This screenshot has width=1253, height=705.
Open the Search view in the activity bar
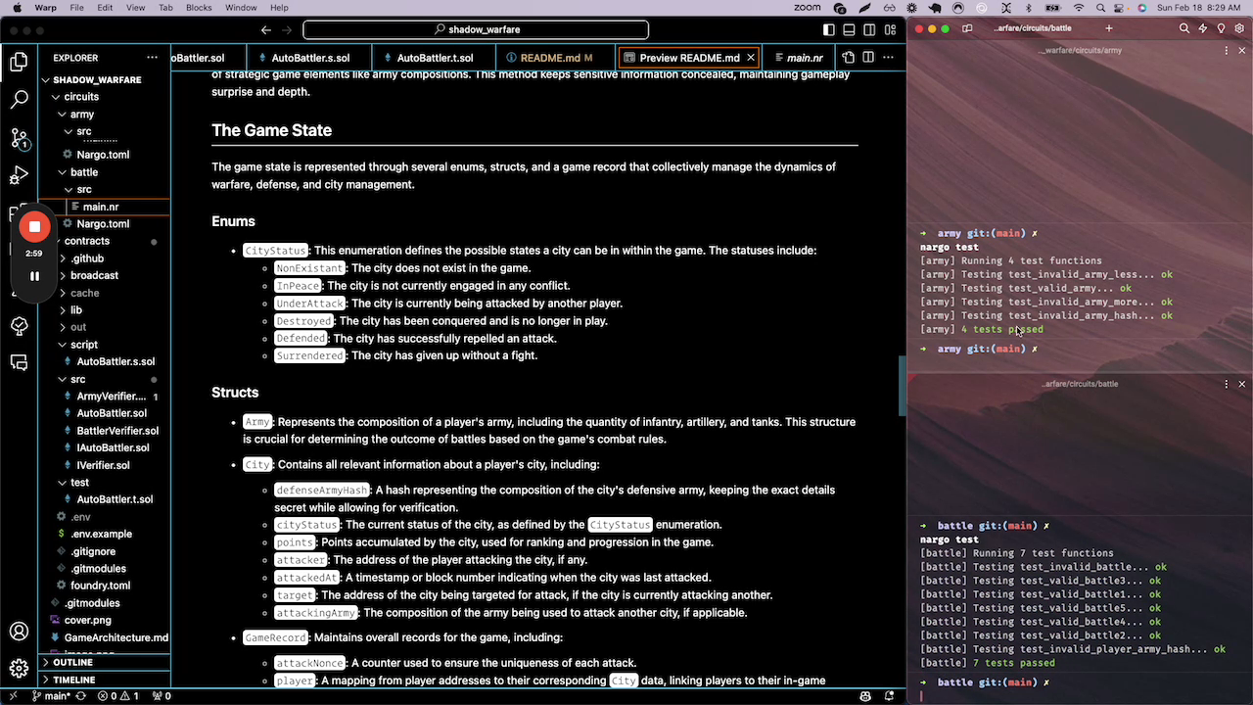pos(19,100)
